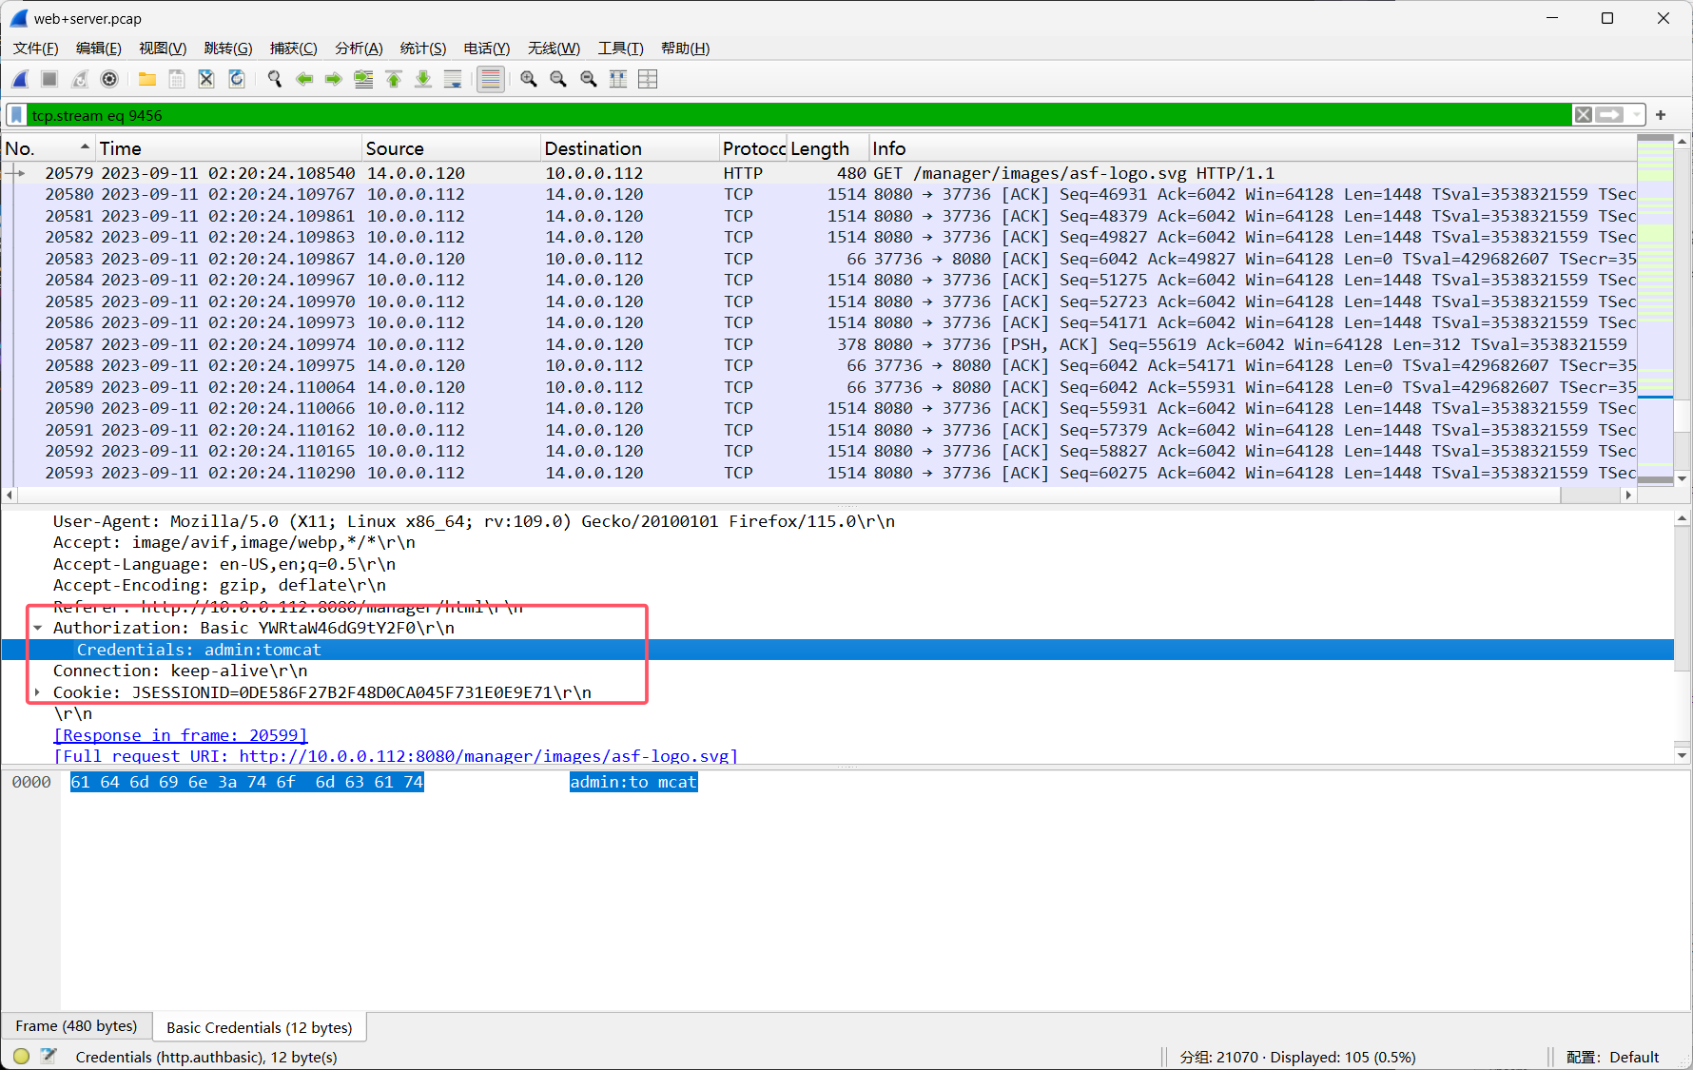Sort by the Source column header
1693x1070 pixels.
[451, 148]
